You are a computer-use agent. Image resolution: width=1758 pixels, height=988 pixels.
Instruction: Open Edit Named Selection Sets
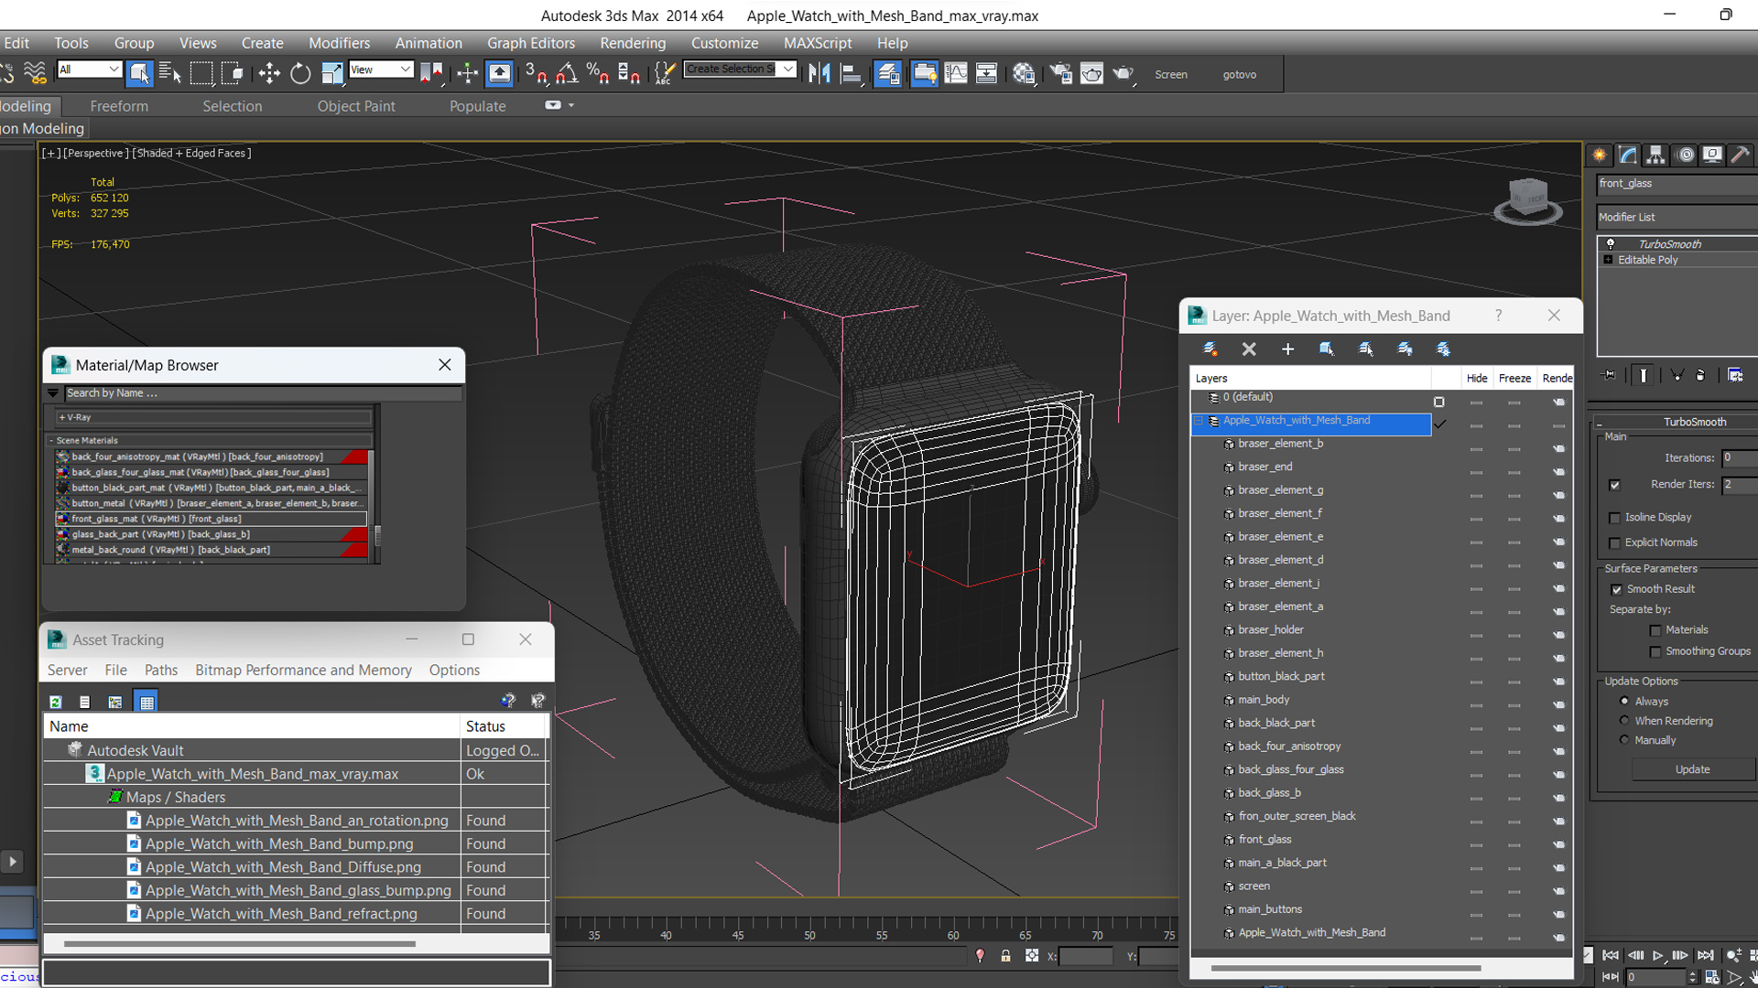coord(666,73)
